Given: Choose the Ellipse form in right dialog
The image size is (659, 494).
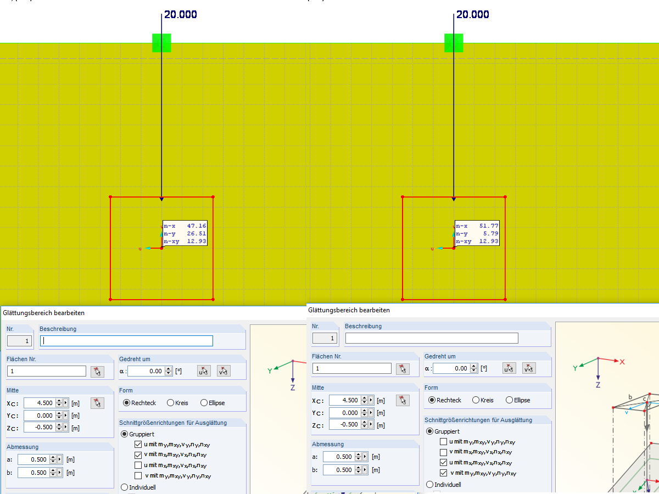Looking at the screenshot, I should pos(510,400).
